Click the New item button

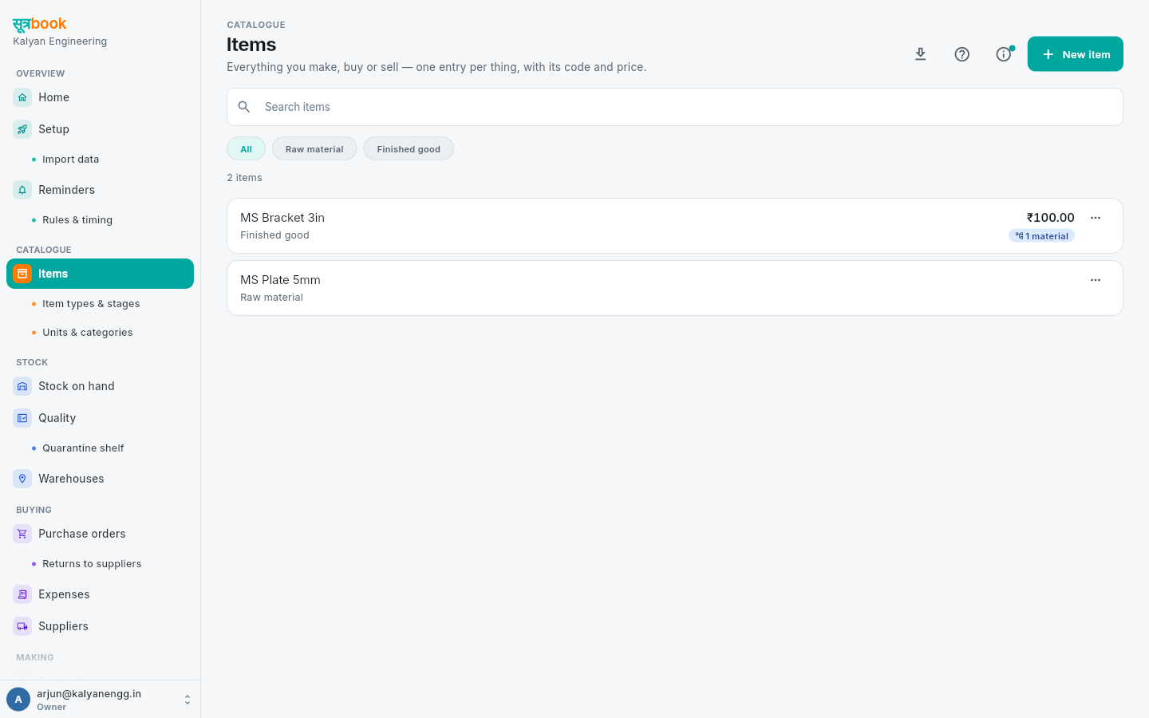click(x=1075, y=54)
